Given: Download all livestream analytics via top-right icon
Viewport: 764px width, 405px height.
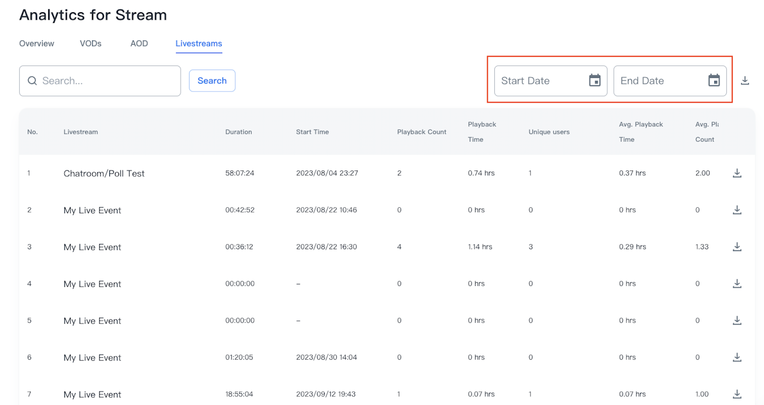Looking at the screenshot, I should pos(744,81).
